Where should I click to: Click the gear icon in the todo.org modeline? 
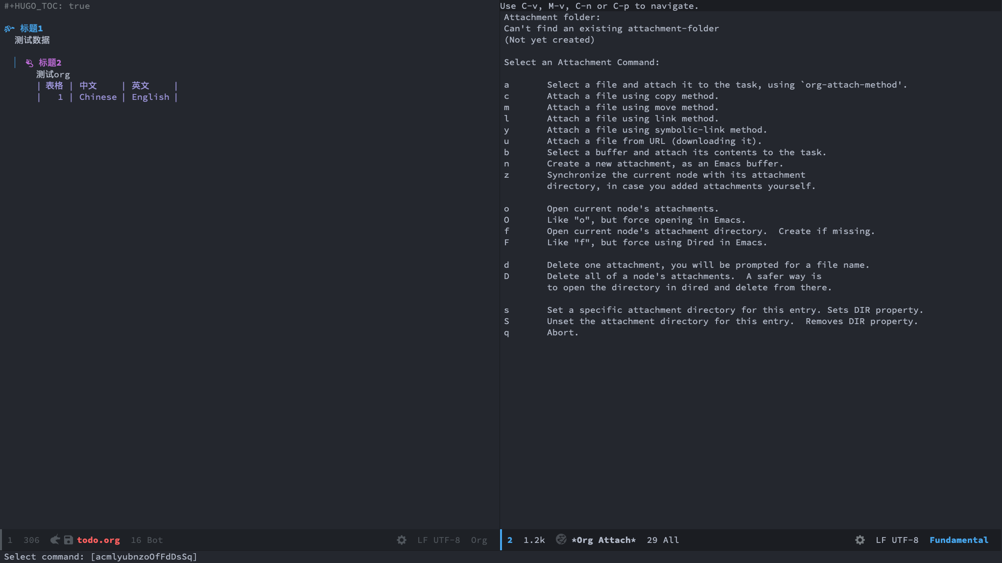tap(402, 540)
